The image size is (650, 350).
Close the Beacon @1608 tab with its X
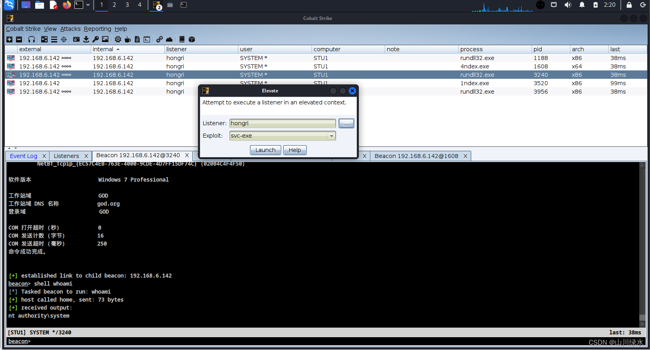tap(465, 156)
